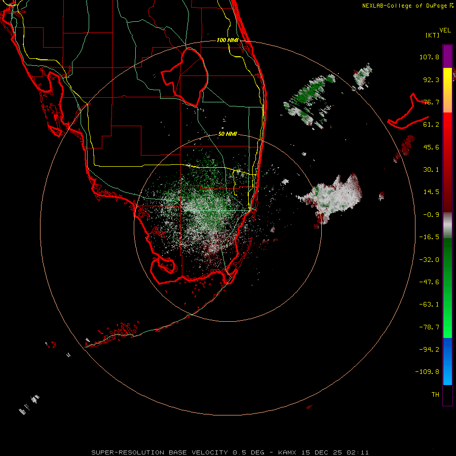Click the 100 NMI range ring label
456x456 pixels.
227,40
